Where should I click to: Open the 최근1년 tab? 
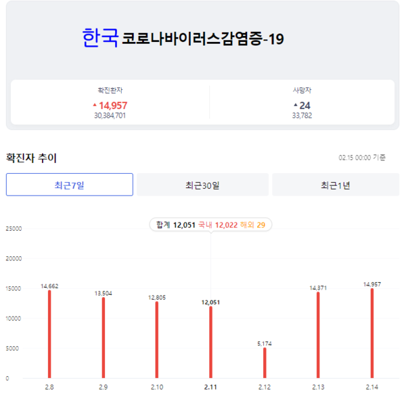coord(336,185)
